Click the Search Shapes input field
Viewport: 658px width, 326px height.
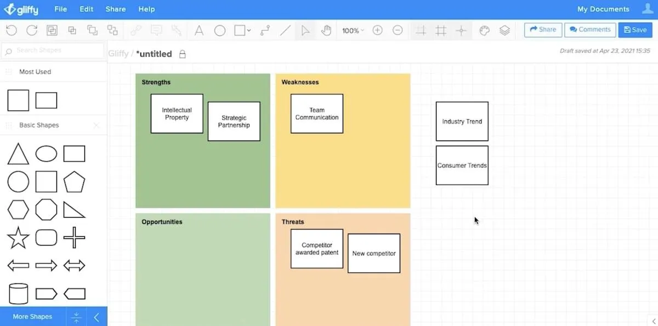tap(53, 50)
